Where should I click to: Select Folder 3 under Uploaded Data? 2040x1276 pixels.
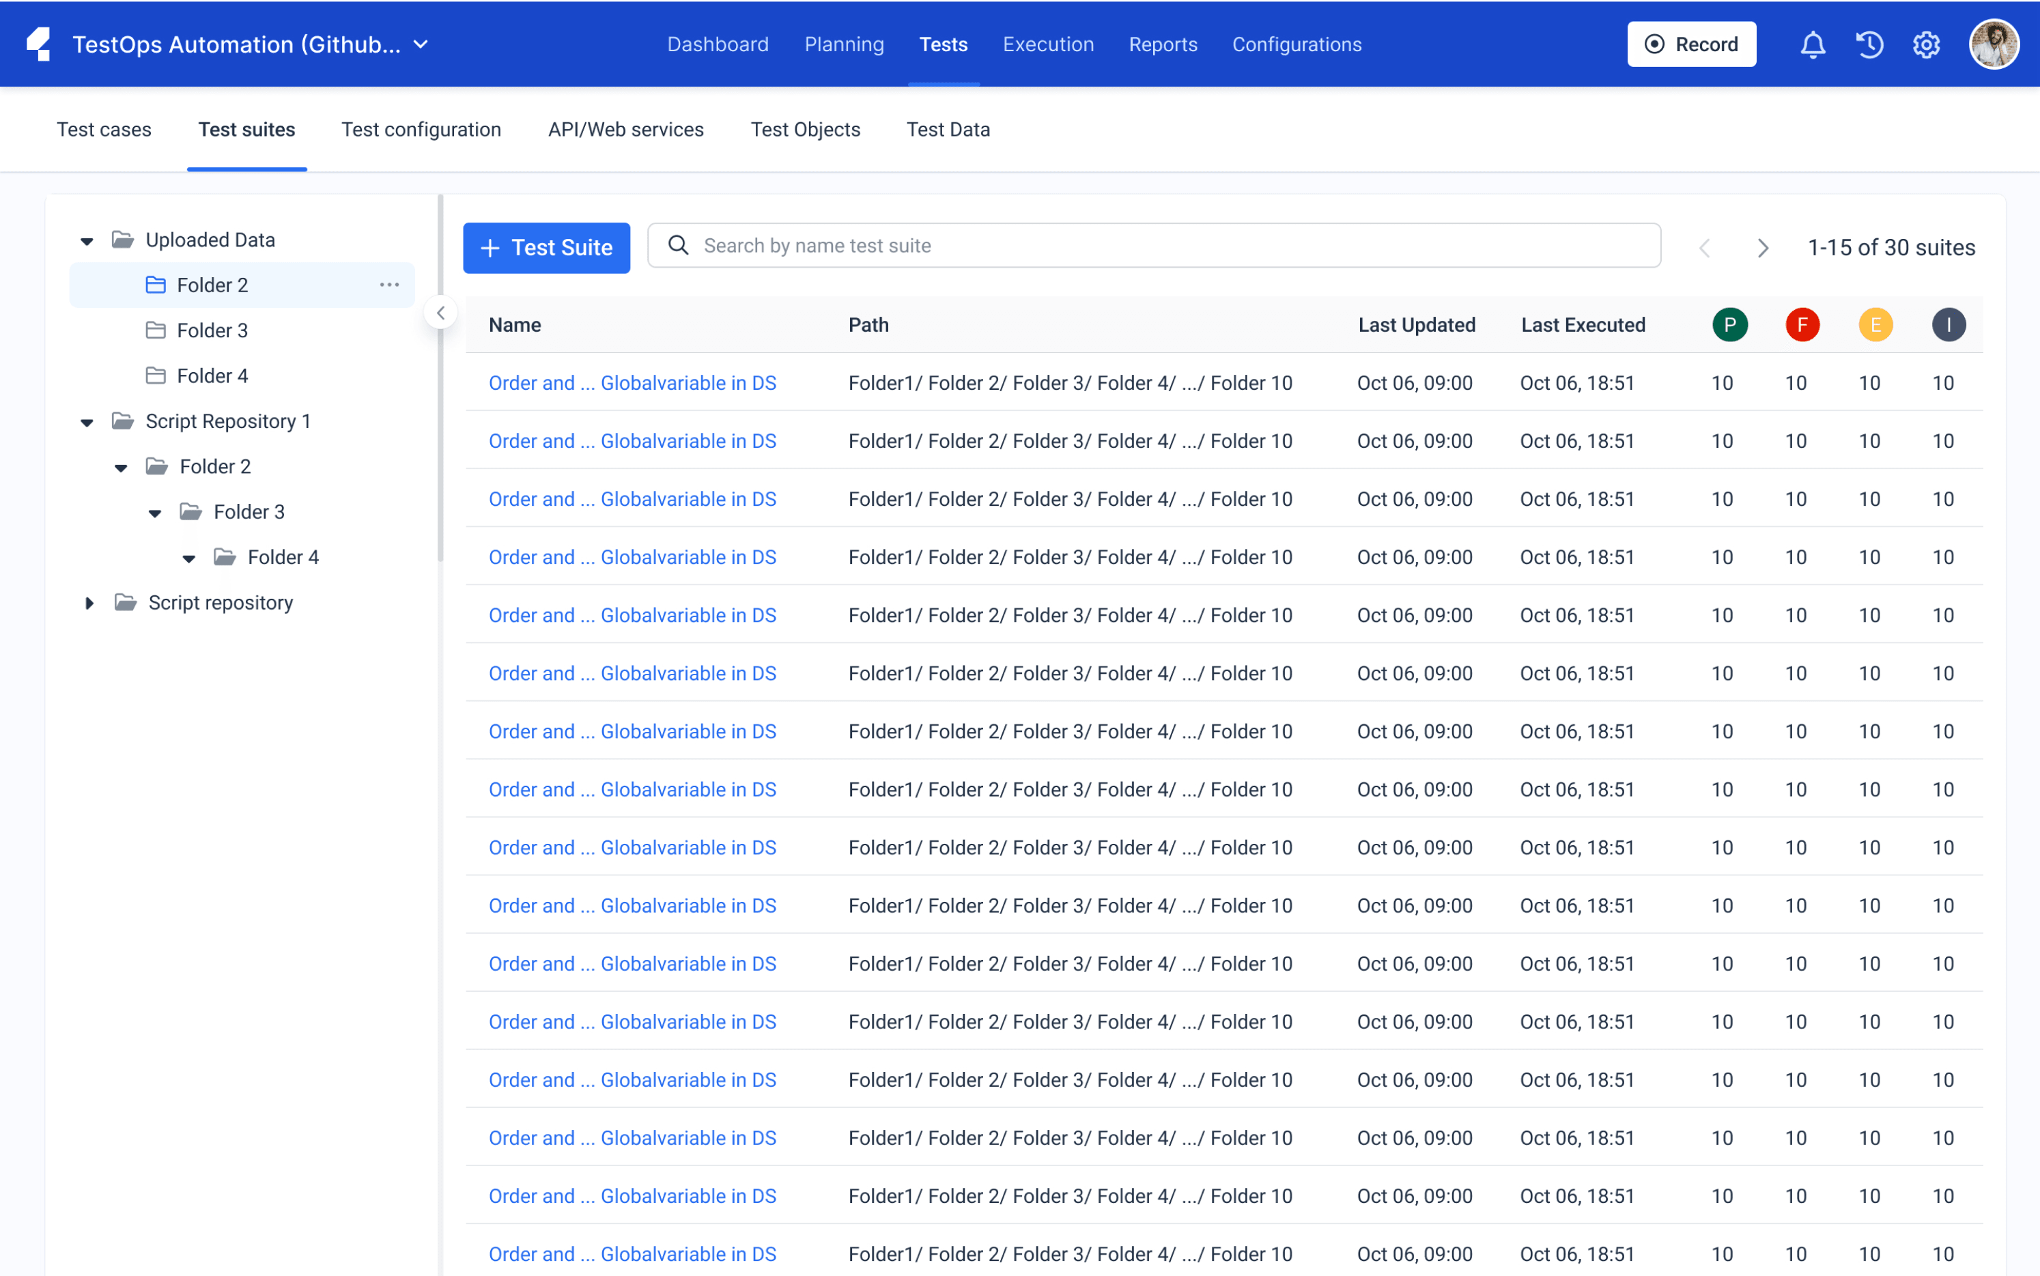point(212,331)
